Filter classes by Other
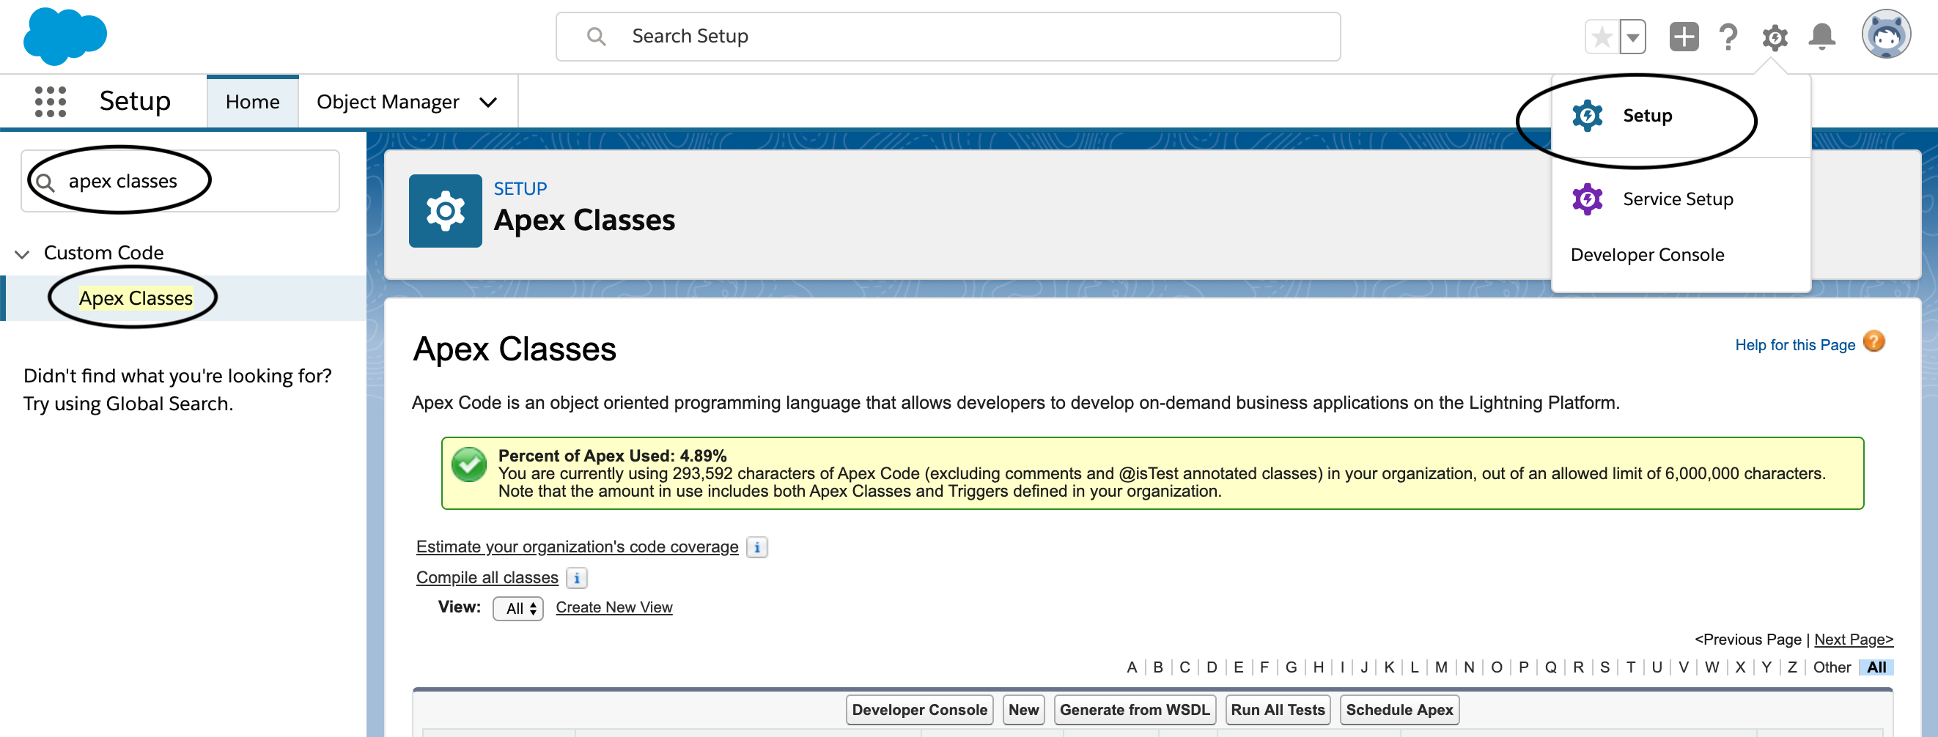 (x=1831, y=667)
